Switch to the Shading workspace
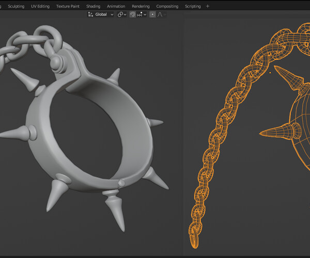The image size is (310, 258). [x=93, y=6]
